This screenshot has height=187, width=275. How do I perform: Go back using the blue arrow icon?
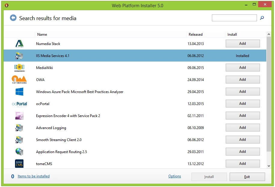click(13, 18)
